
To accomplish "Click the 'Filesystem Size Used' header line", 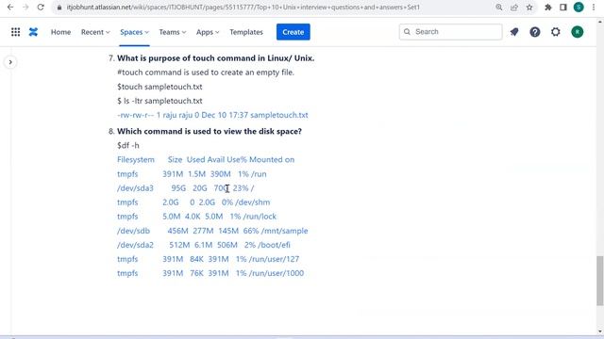I will 206,159.
